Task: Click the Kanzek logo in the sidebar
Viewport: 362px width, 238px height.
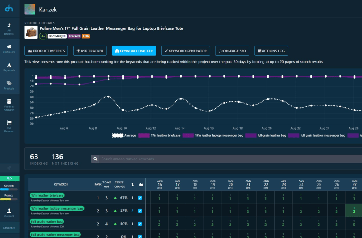Action: [x=9, y=9]
